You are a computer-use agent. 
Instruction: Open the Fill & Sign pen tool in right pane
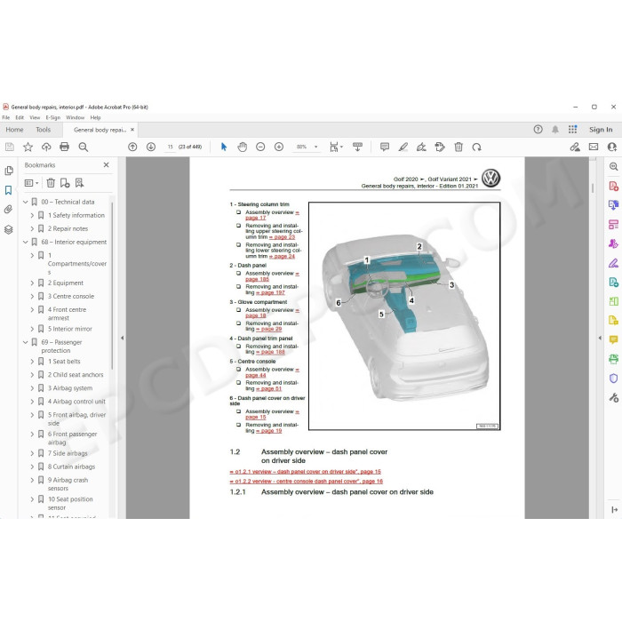(x=614, y=263)
